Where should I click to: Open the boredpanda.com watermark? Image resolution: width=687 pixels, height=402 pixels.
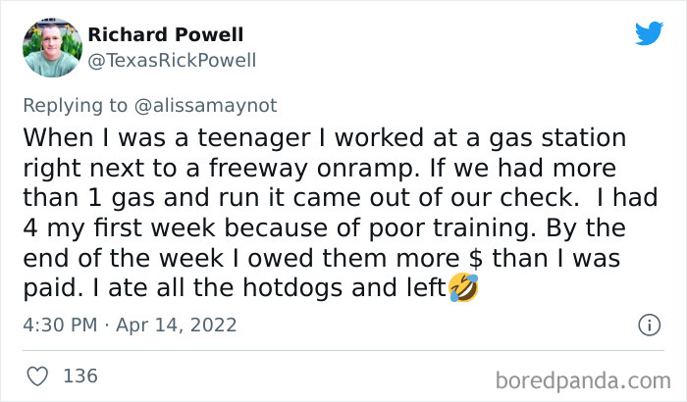tap(583, 380)
